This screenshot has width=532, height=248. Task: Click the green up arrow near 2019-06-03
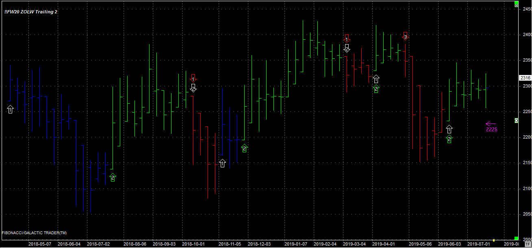point(449,139)
